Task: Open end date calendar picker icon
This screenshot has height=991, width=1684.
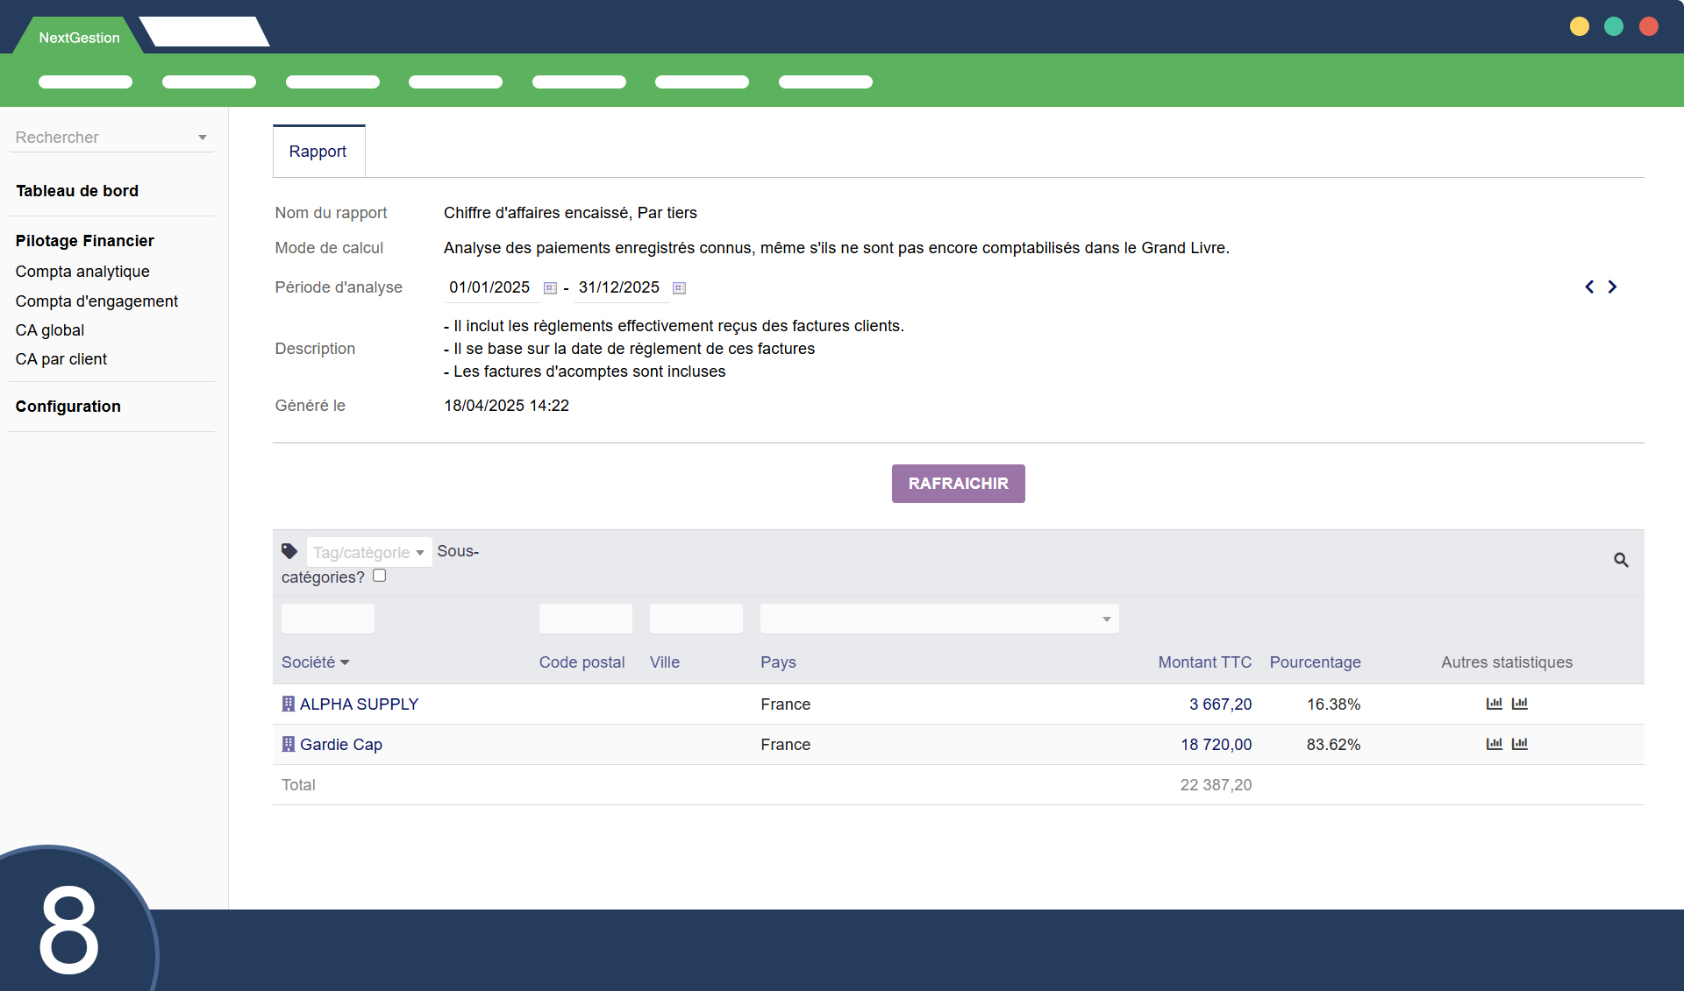Action: (679, 288)
